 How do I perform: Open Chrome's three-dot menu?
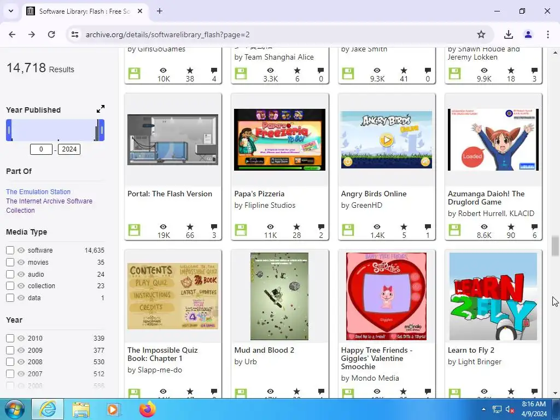(x=548, y=34)
